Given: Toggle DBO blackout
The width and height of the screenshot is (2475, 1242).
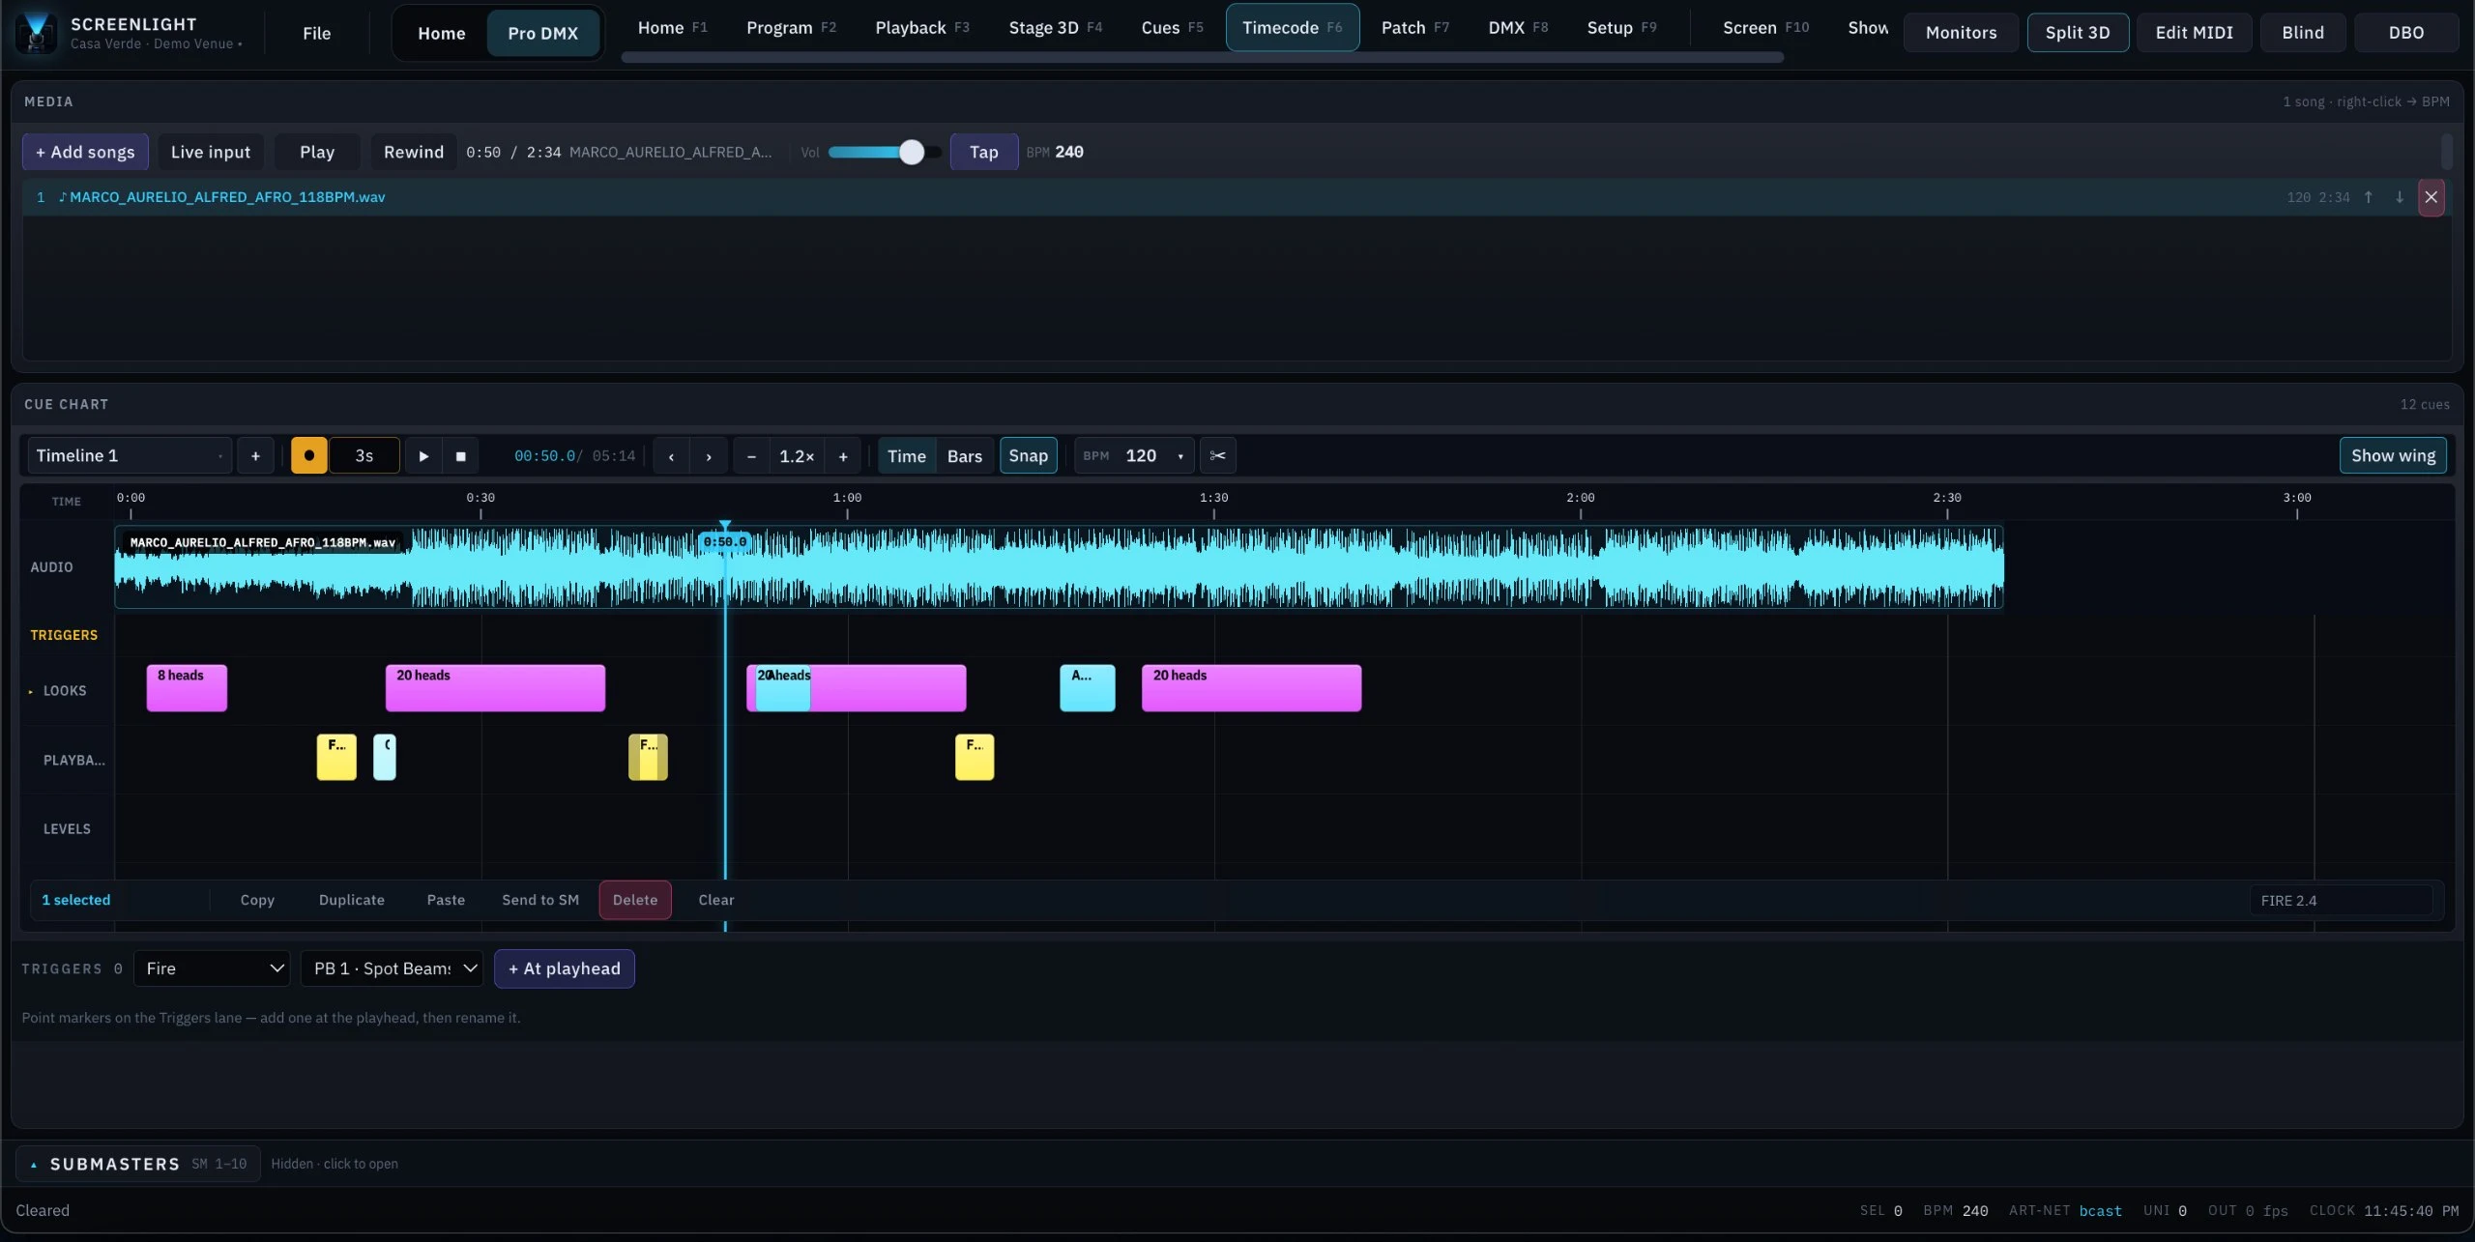Looking at the screenshot, I should pos(2406,33).
